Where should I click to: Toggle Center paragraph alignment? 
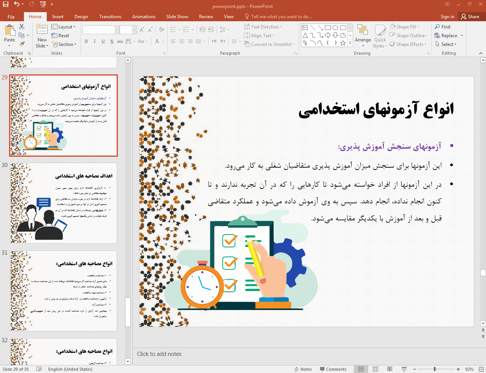coord(181,41)
